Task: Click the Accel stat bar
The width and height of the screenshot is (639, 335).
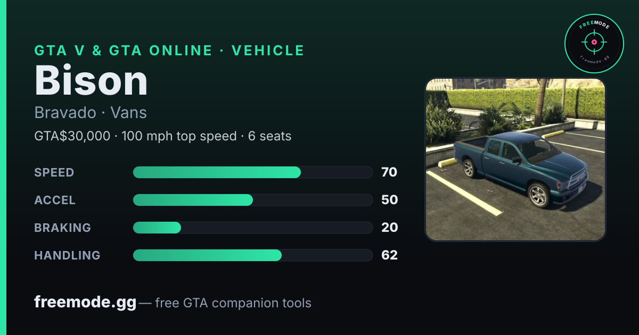Action: (x=252, y=200)
